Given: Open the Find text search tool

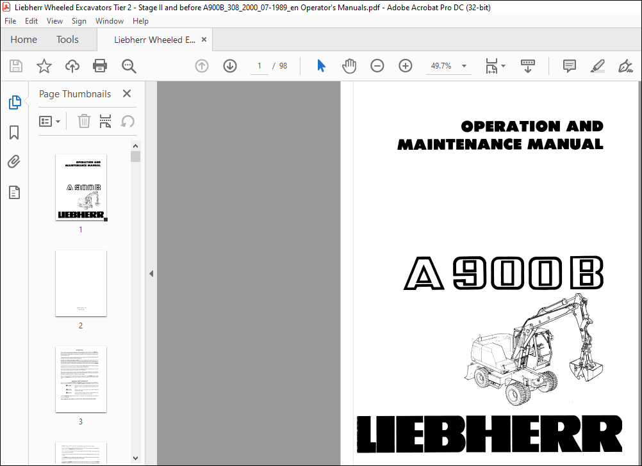Looking at the screenshot, I should [129, 66].
